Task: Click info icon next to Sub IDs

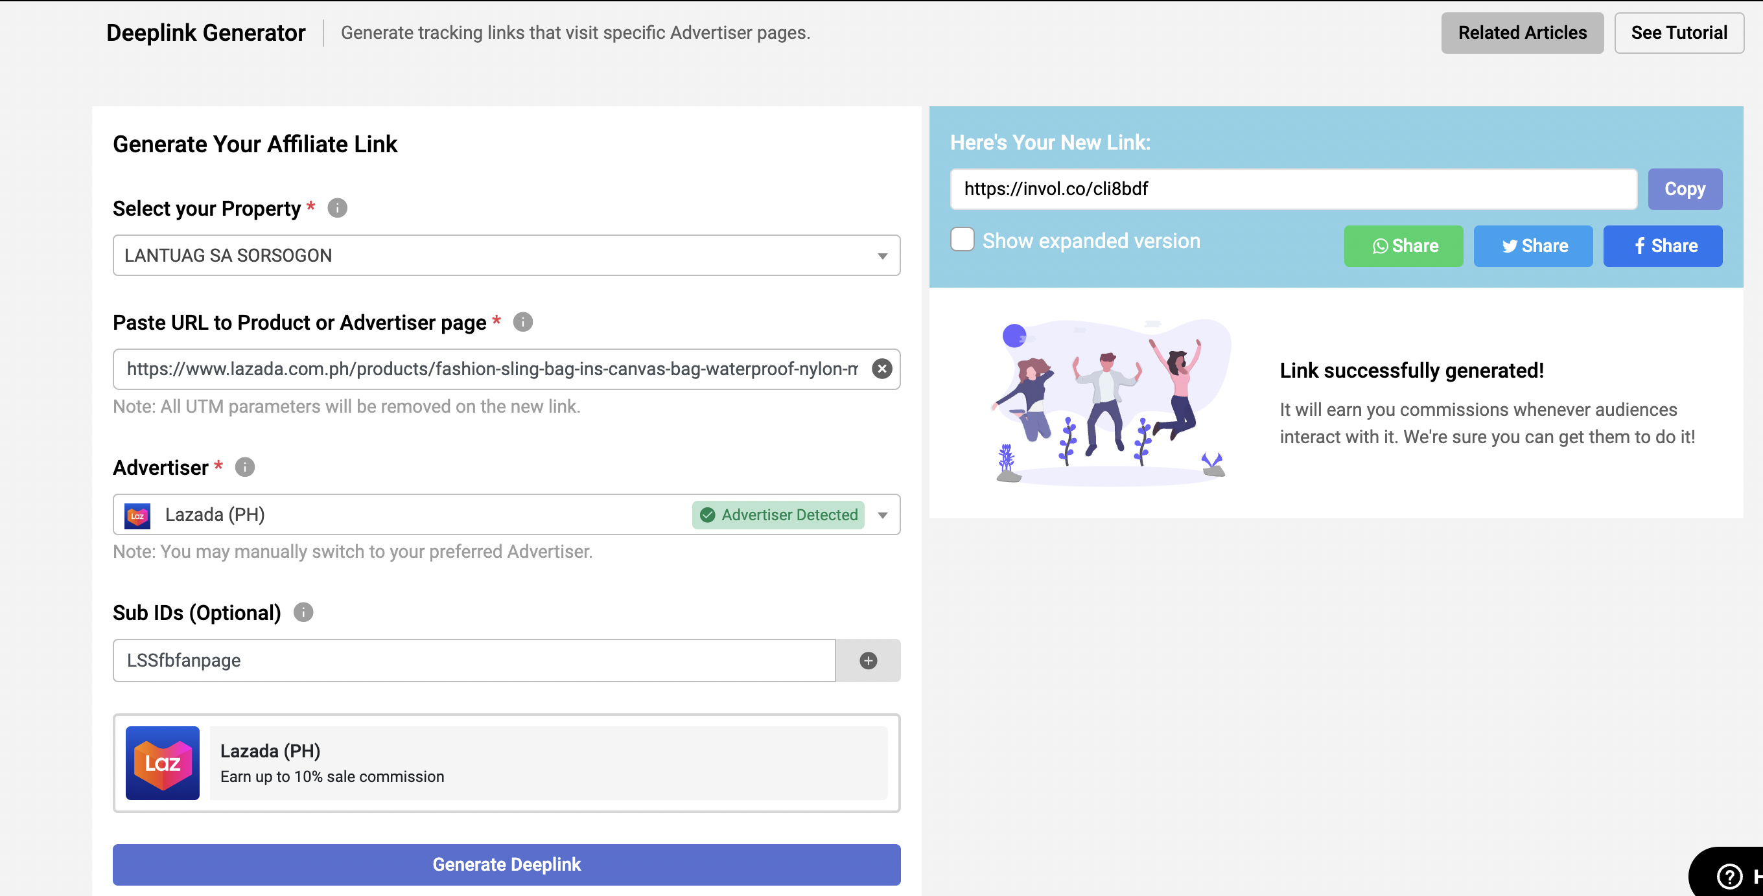Action: pyautogui.click(x=303, y=612)
